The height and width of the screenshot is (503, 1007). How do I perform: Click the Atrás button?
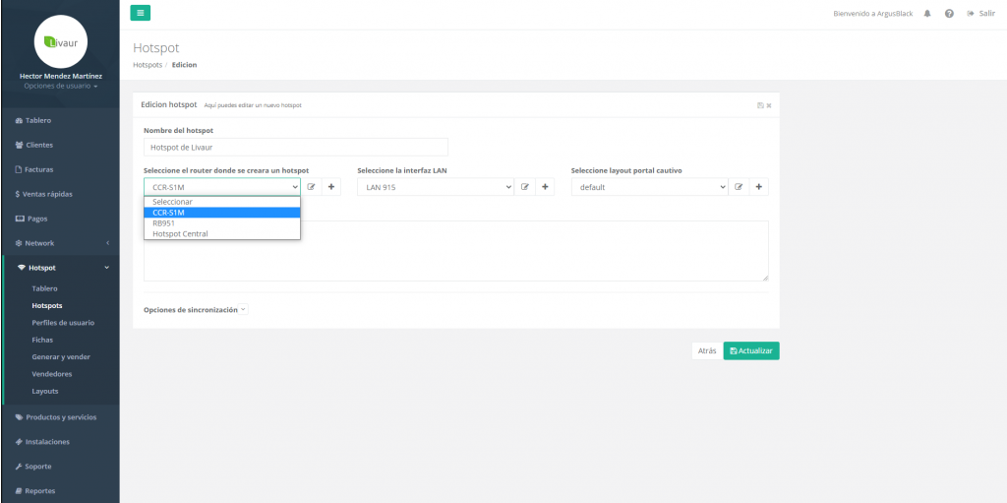pos(706,350)
